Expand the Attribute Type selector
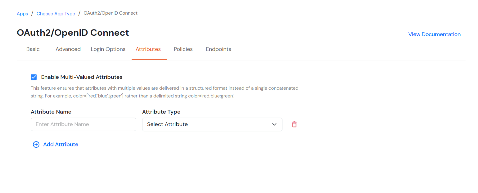This screenshot has height=193, width=478. tap(212, 124)
